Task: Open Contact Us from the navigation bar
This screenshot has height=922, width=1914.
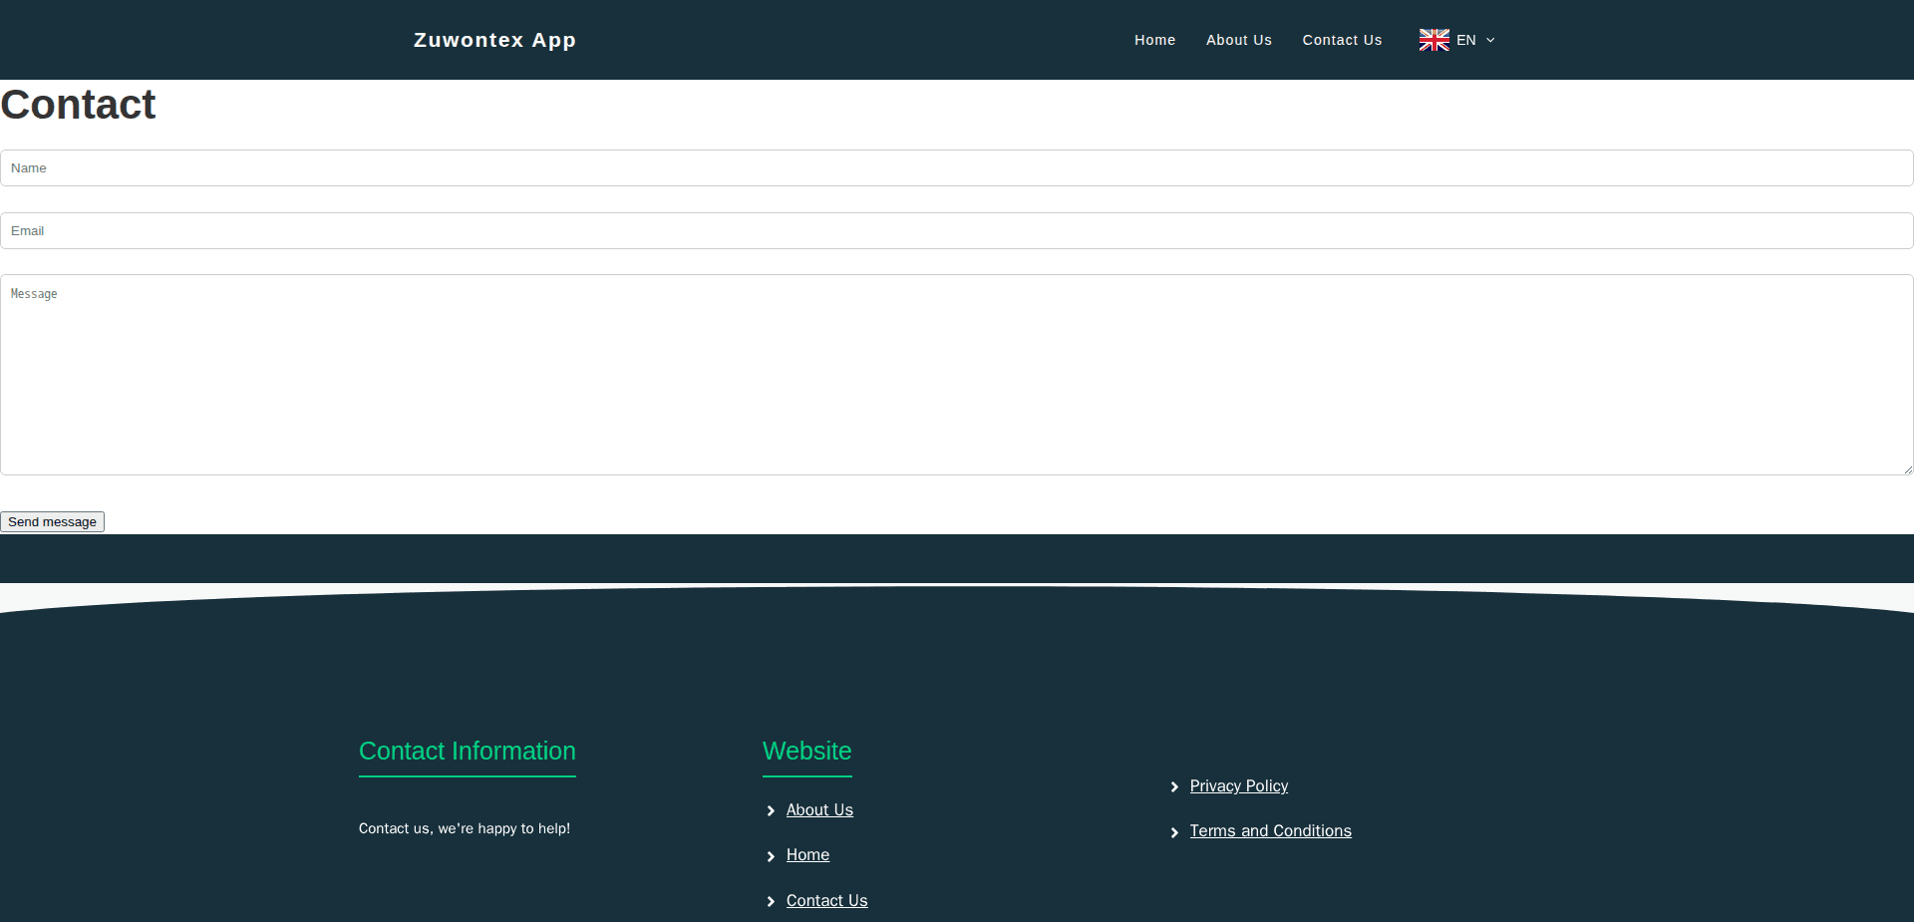Action: coord(1342,40)
